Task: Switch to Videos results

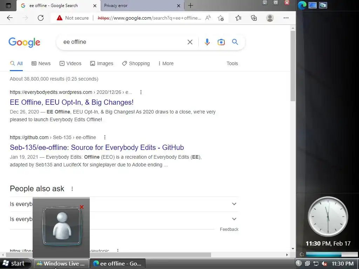Action: [x=70, y=63]
